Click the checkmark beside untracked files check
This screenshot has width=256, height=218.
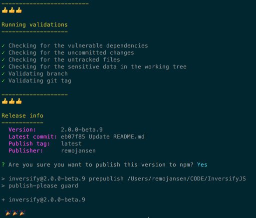click(3, 59)
